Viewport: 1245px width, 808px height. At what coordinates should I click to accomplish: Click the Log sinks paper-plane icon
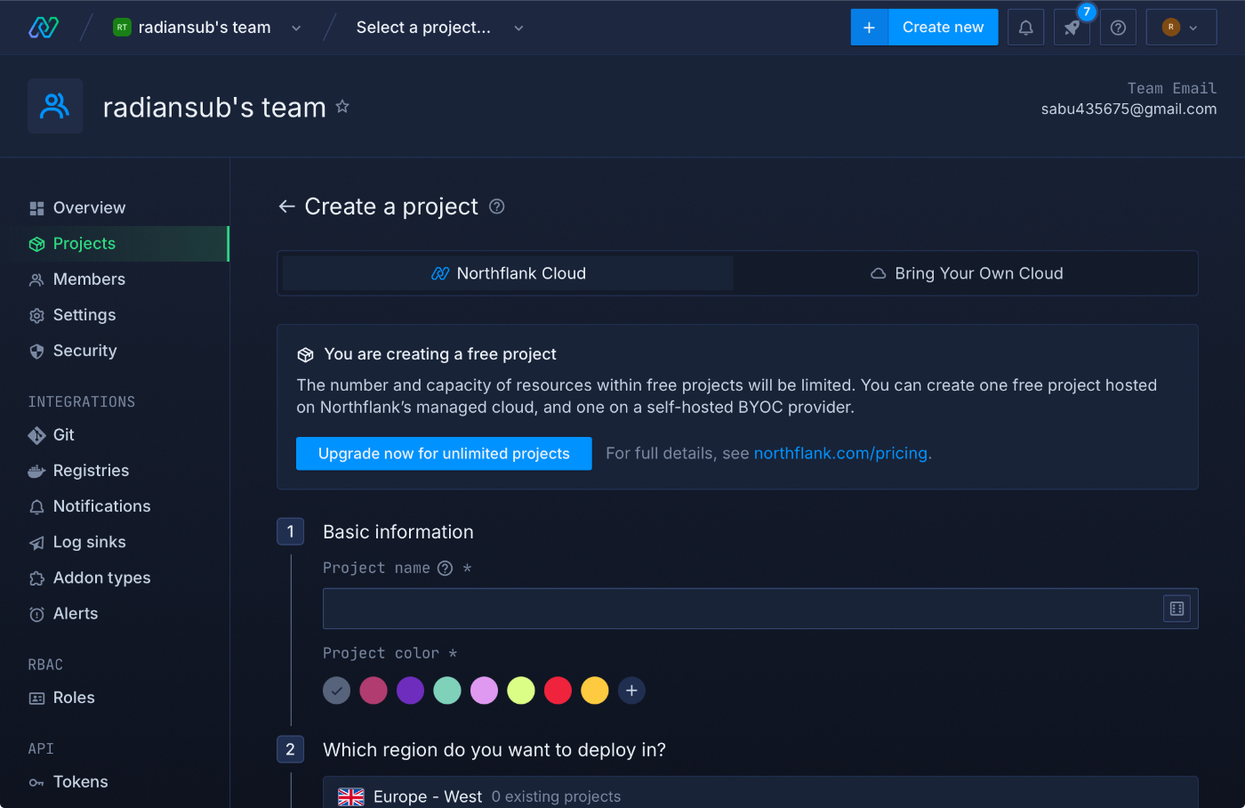36,542
